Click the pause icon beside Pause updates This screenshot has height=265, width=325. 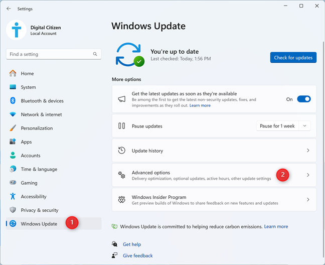[122, 126]
